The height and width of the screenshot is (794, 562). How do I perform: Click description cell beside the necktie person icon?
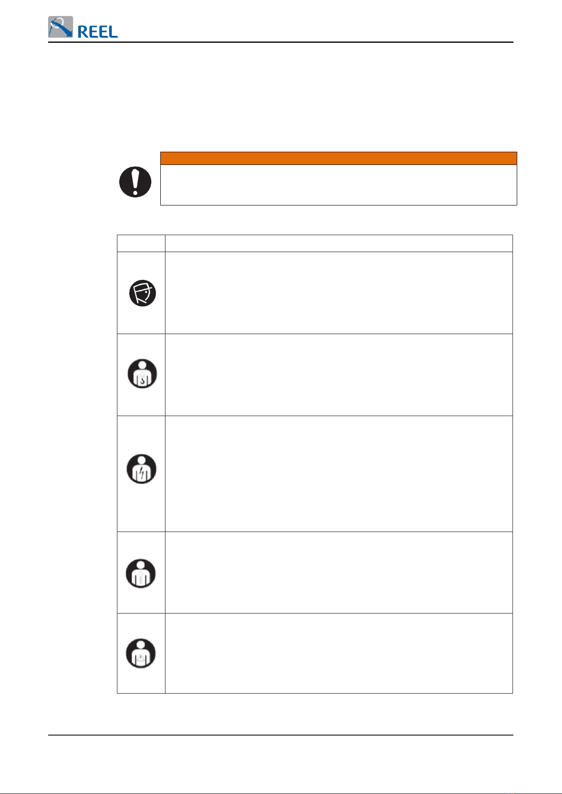[339, 573]
